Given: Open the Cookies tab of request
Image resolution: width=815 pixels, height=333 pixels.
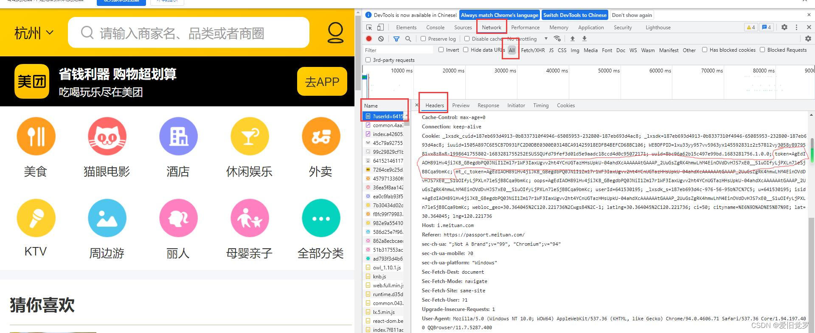Looking at the screenshot, I should pyautogui.click(x=566, y=105).
